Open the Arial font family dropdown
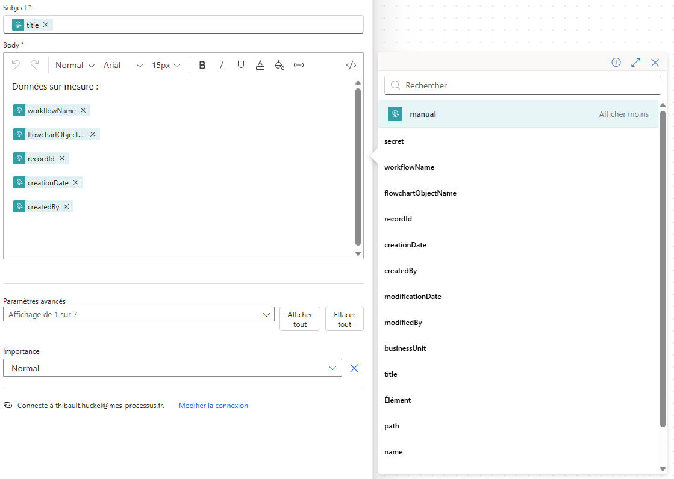 click(123, 65)
